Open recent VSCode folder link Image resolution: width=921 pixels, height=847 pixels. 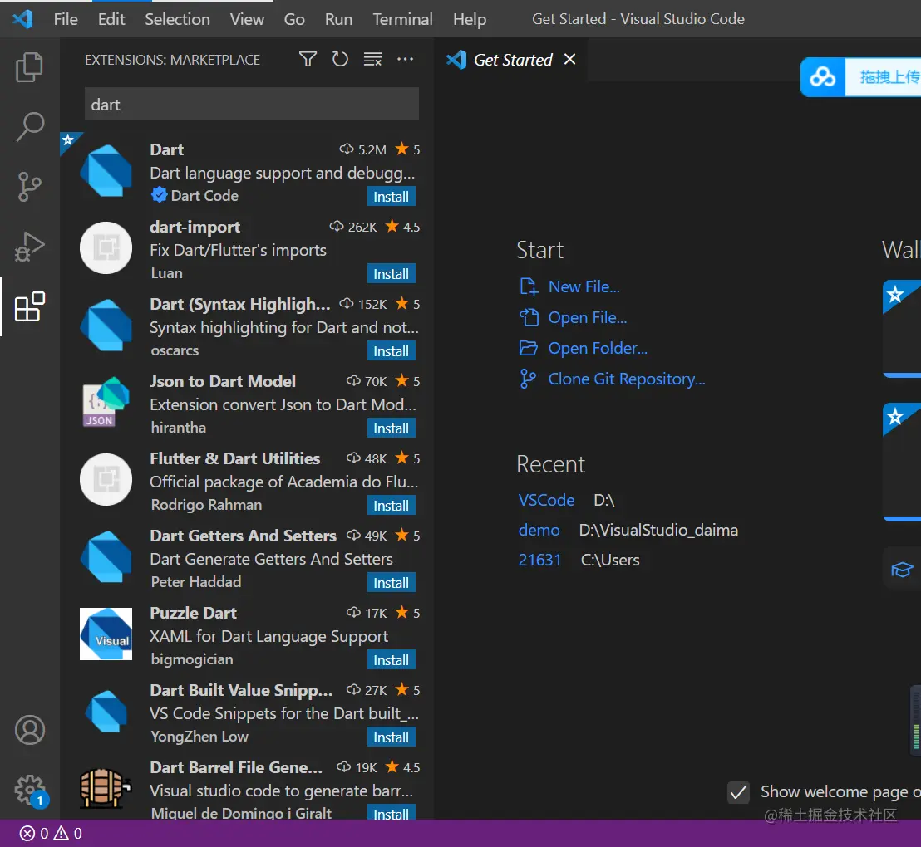coord(546,500)
